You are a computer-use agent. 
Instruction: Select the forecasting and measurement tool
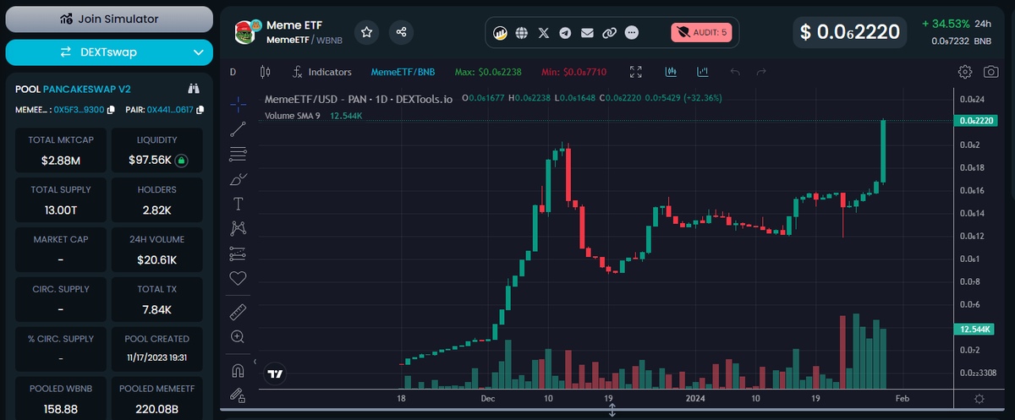239,254
